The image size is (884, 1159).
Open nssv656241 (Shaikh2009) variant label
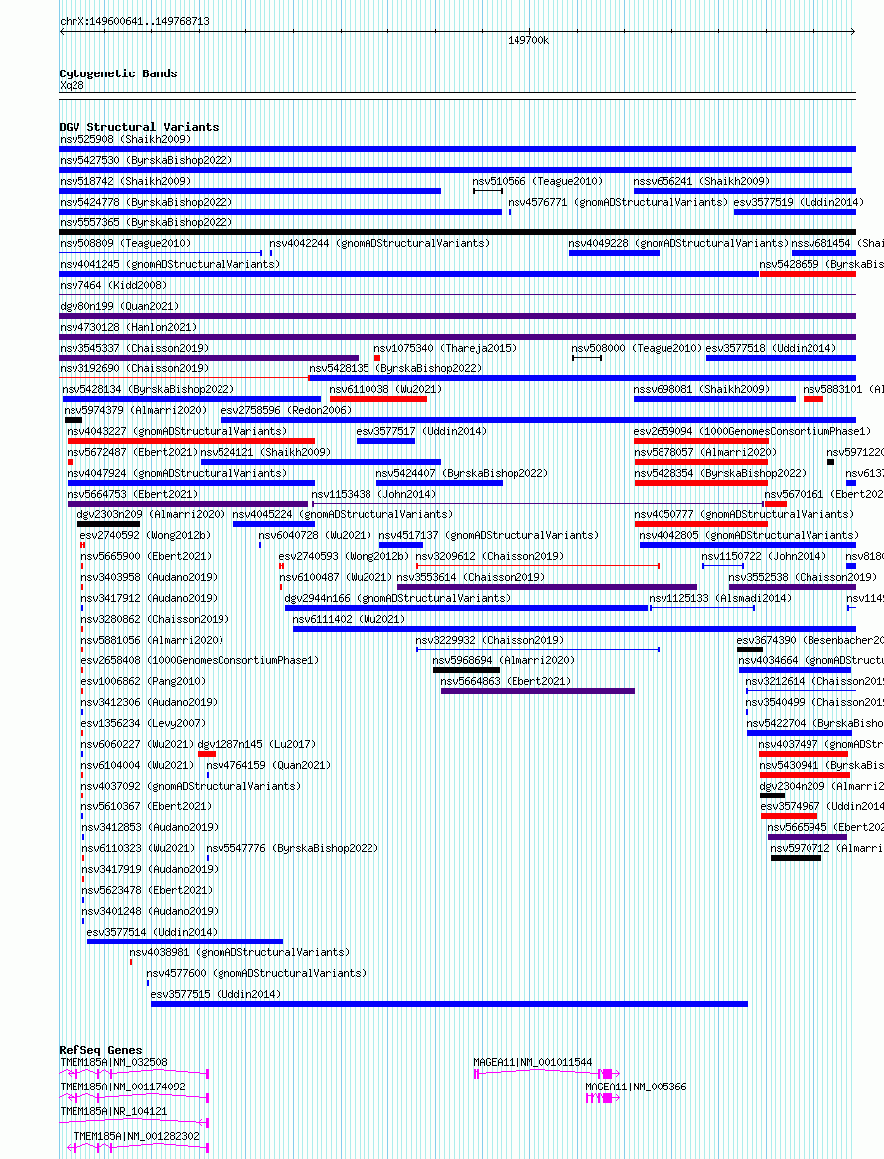(x=701, y=181)
